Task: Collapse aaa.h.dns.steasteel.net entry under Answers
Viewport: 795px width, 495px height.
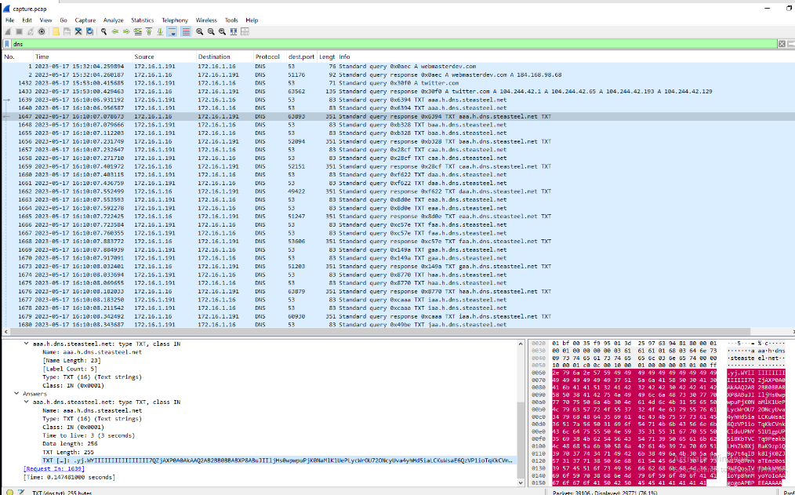Action: (x=27, y=402)
